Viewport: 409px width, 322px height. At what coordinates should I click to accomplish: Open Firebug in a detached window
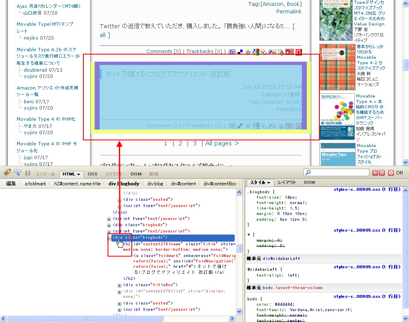coord(383,173)
